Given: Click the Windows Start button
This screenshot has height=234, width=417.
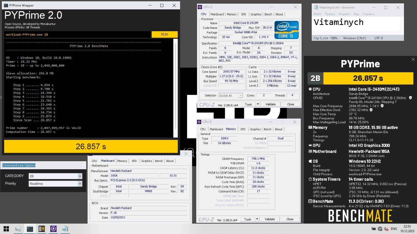Looking at the screenshot, I should 6,229.
